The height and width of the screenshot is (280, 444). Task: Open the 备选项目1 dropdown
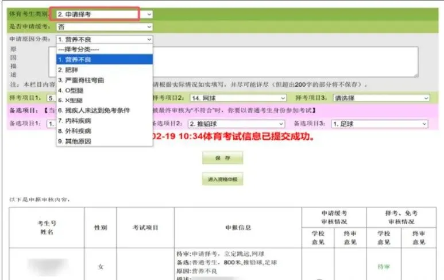tap(51, 124)
